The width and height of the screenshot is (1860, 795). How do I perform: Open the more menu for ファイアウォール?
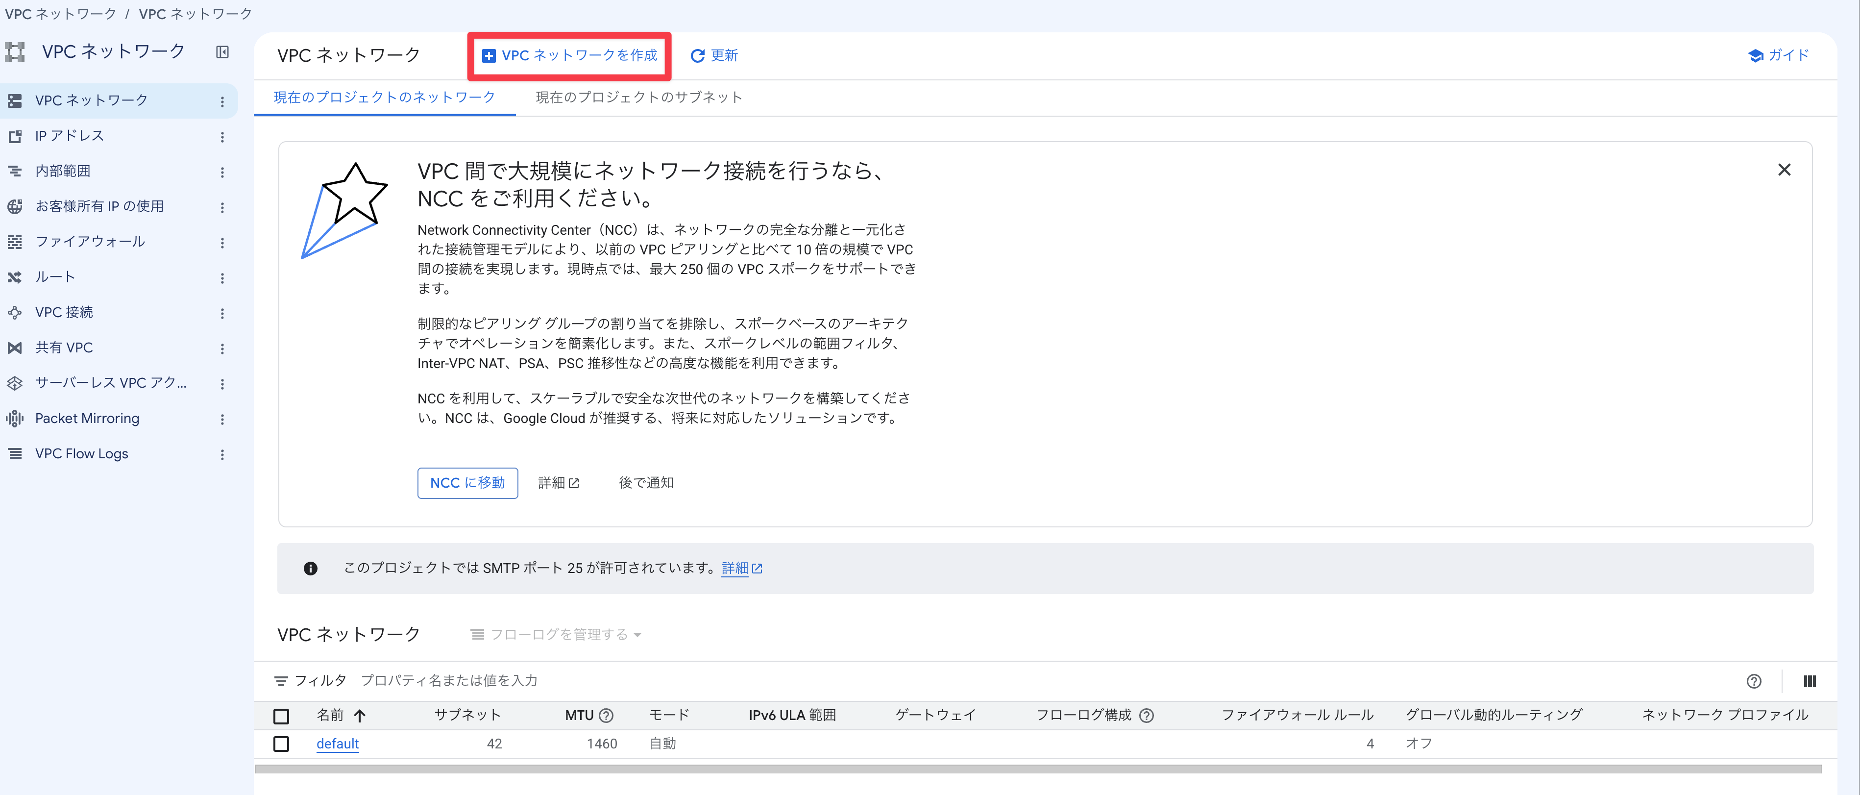click(222, 243)
